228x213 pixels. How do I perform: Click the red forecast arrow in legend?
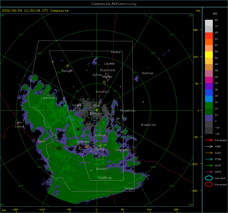[x=209, y=140]
